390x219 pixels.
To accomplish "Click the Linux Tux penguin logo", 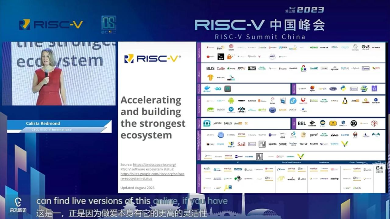I will click(x=345, y=101).
